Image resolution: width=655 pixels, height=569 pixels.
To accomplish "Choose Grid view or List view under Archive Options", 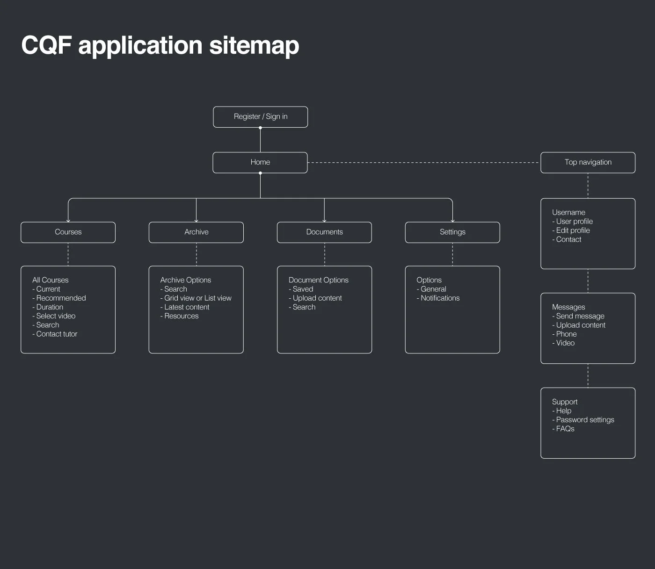I will point(198,298).
